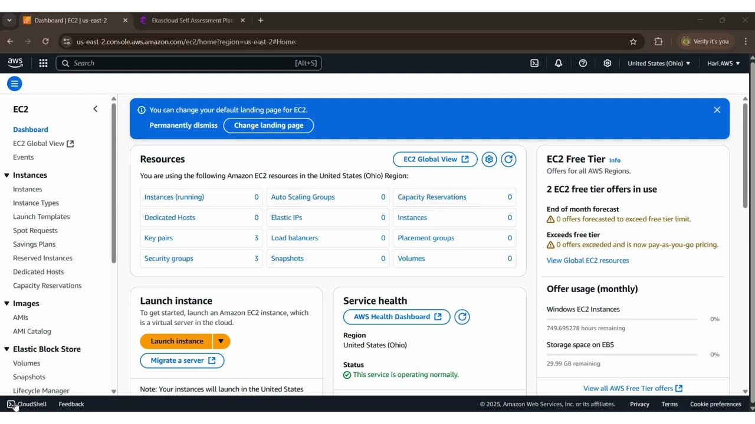Image resolution: width=755 pixels, height=424 pixels.
Task: Open the browser extensions puzzle icon
Action: [658, 41]
